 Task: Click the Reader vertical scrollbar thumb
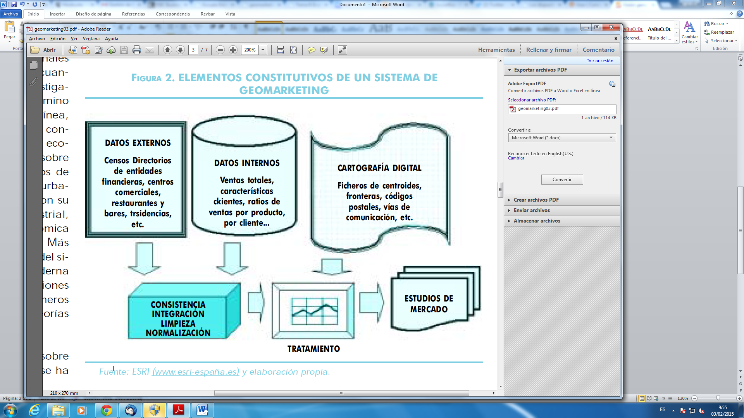click(x=500, y=190)
